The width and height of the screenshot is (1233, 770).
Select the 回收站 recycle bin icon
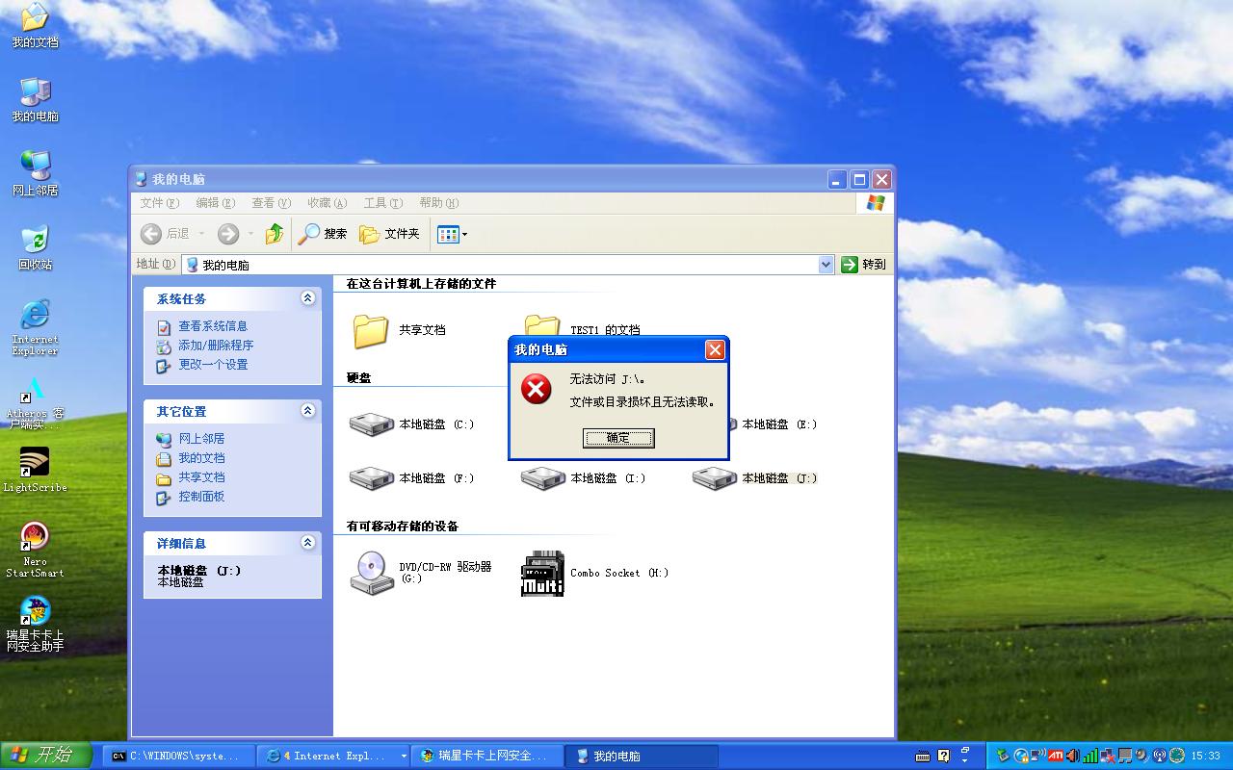[35, 248]
